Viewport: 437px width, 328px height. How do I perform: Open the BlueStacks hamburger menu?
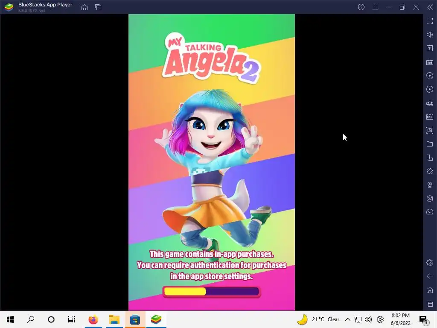375,7
